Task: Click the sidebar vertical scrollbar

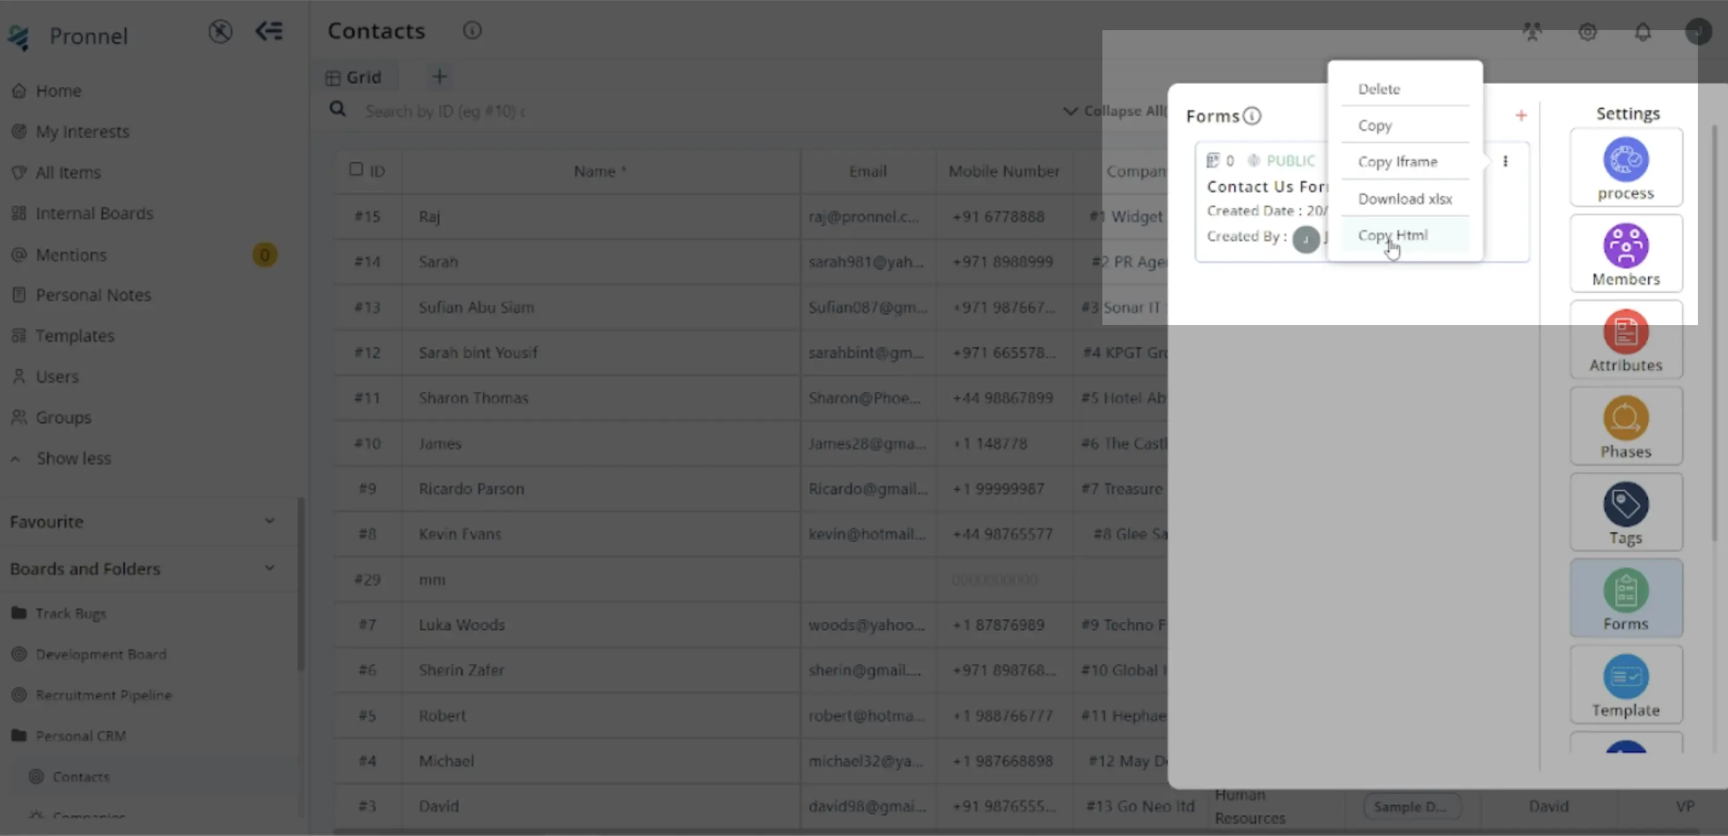Action: click(x=301, y=583)
